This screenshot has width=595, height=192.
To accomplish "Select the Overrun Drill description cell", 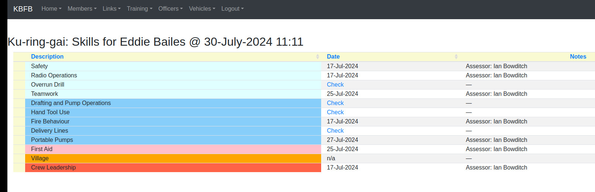I will tap(173, 85).
